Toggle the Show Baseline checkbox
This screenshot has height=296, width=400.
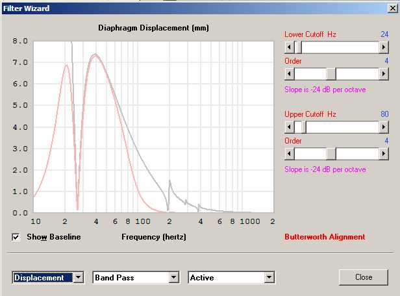coord(16,237)
